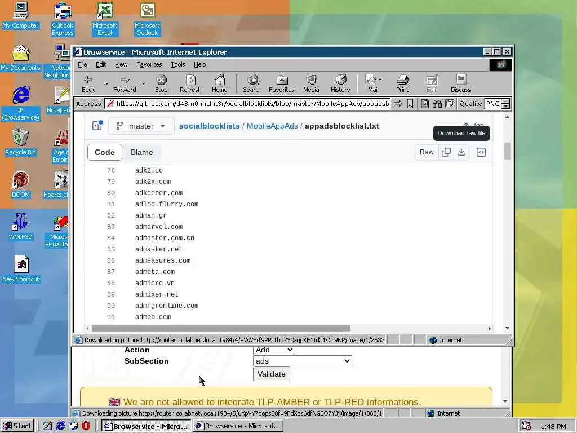The height and width of the screenshot is (433, 577).
Task: Click line 90 admngronline.com
Action: [167, 306]
